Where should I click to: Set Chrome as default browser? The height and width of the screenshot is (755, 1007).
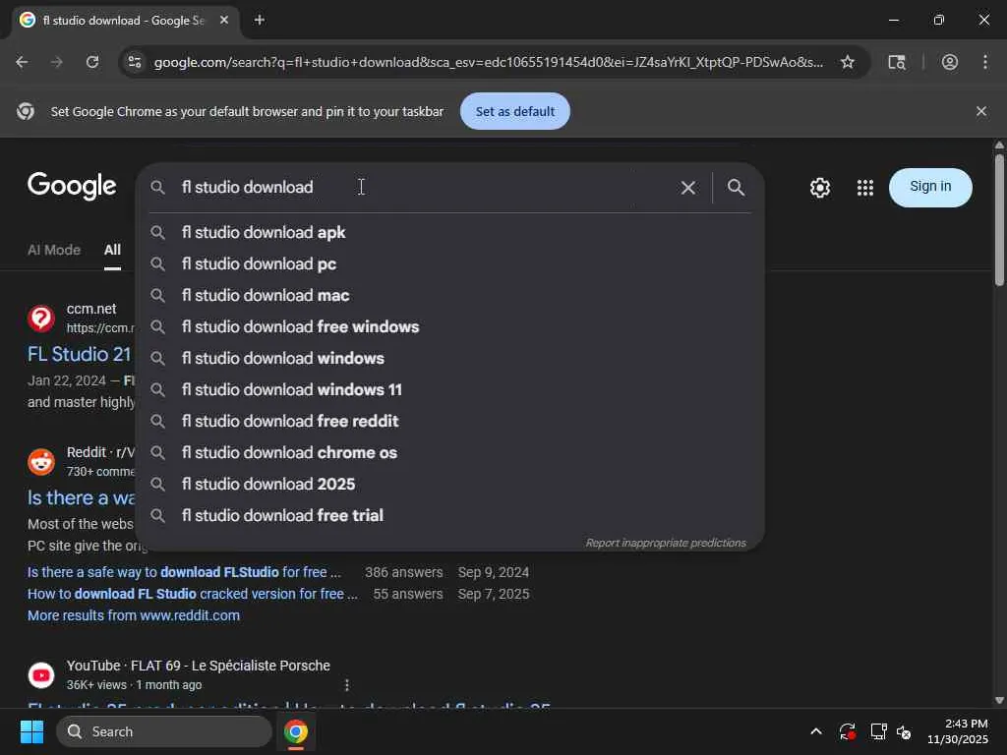coord(515,111)
